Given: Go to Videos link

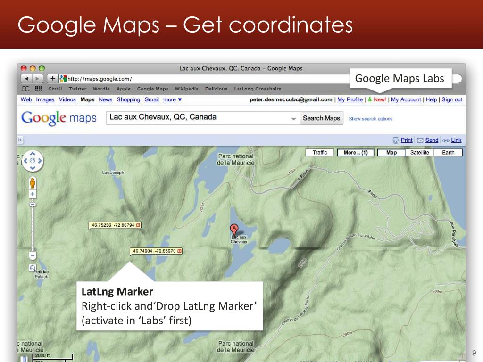Looking at the screenshot, I should tap(67, 99).
